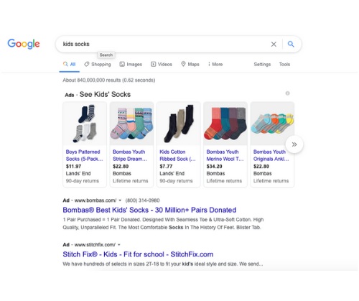Image resolution: width=359 pixels, height=301 pixels.
Task: Open Bombas Youth Stripe Dream socks image
Action: tap(131, 124)
